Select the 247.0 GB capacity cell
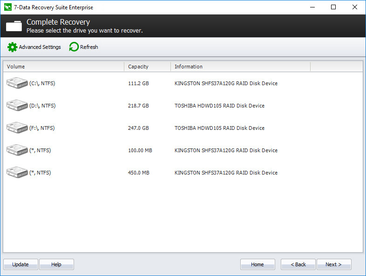 pyautogui.click(x=138, y=128)
